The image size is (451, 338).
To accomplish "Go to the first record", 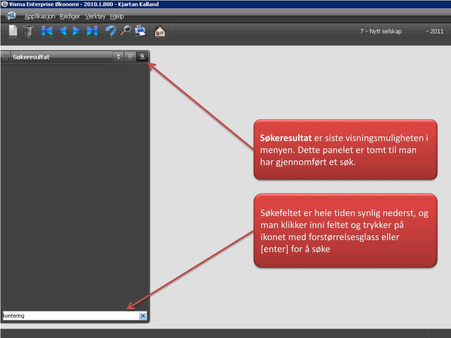I will 47,31.
